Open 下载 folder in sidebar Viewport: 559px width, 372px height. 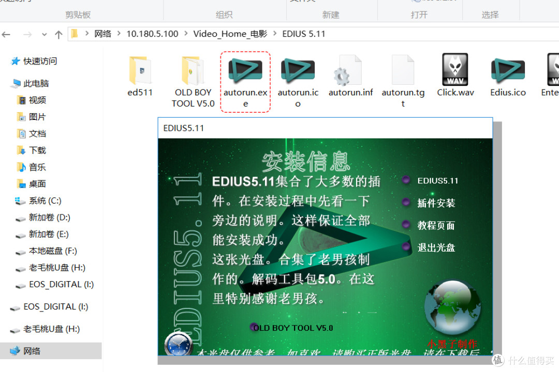tap(32, 150)
